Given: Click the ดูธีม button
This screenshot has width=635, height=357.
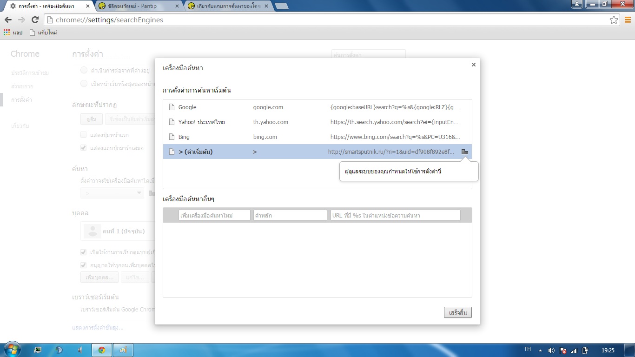Looking at the screenshot, I should [x=91, y=119].
